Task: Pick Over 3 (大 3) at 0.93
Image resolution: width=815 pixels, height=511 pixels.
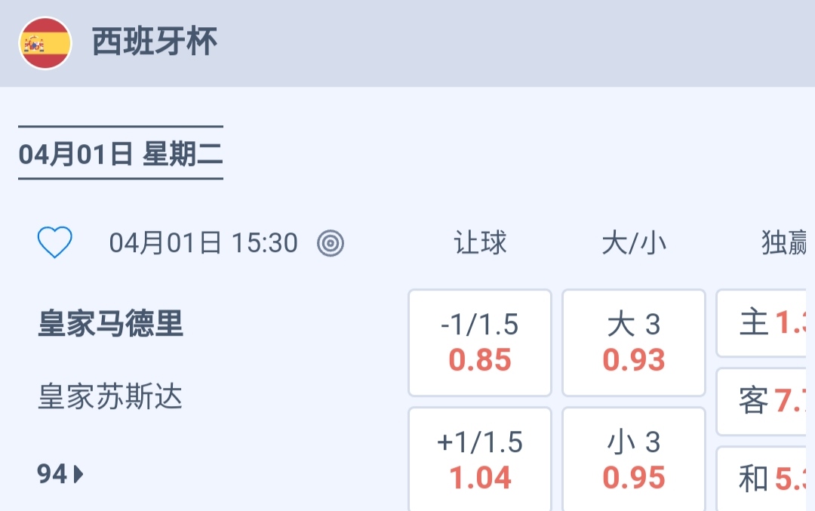Action: click(634, 343)
